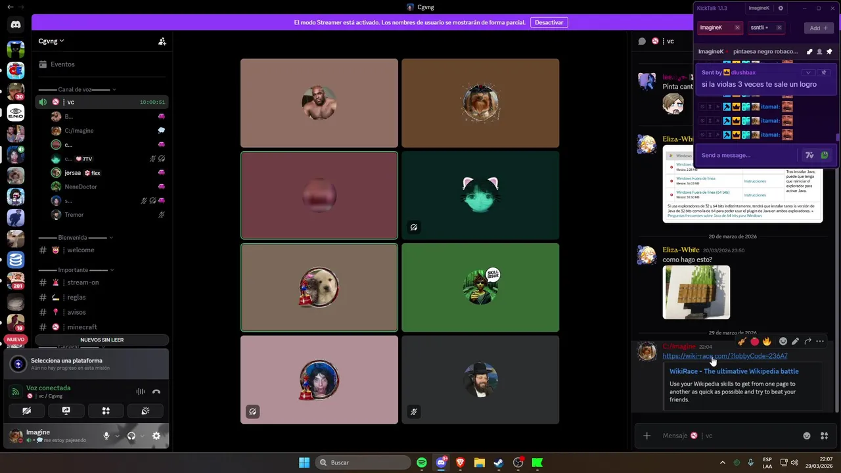Open Selecciona una plataforma quest
The height and width of the screenshot is (473, 841).
pos(86,364)
